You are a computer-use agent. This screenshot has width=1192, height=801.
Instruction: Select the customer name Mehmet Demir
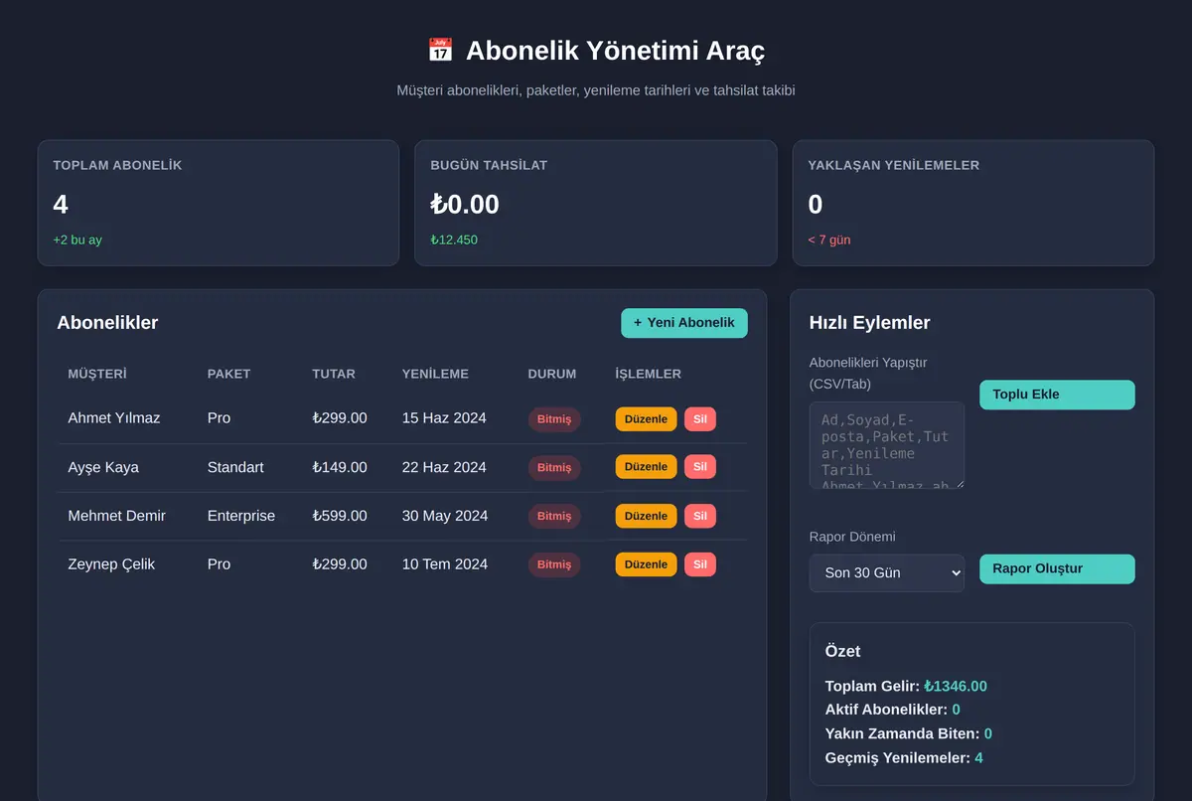(117, 516)
